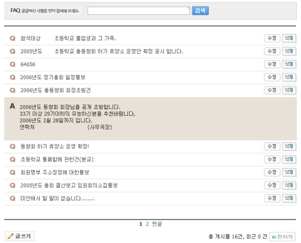301x243 pixels.
Task: Click the Q icon for 동창회 하기 휴양소 운영 확정
Action: (13, 146)
